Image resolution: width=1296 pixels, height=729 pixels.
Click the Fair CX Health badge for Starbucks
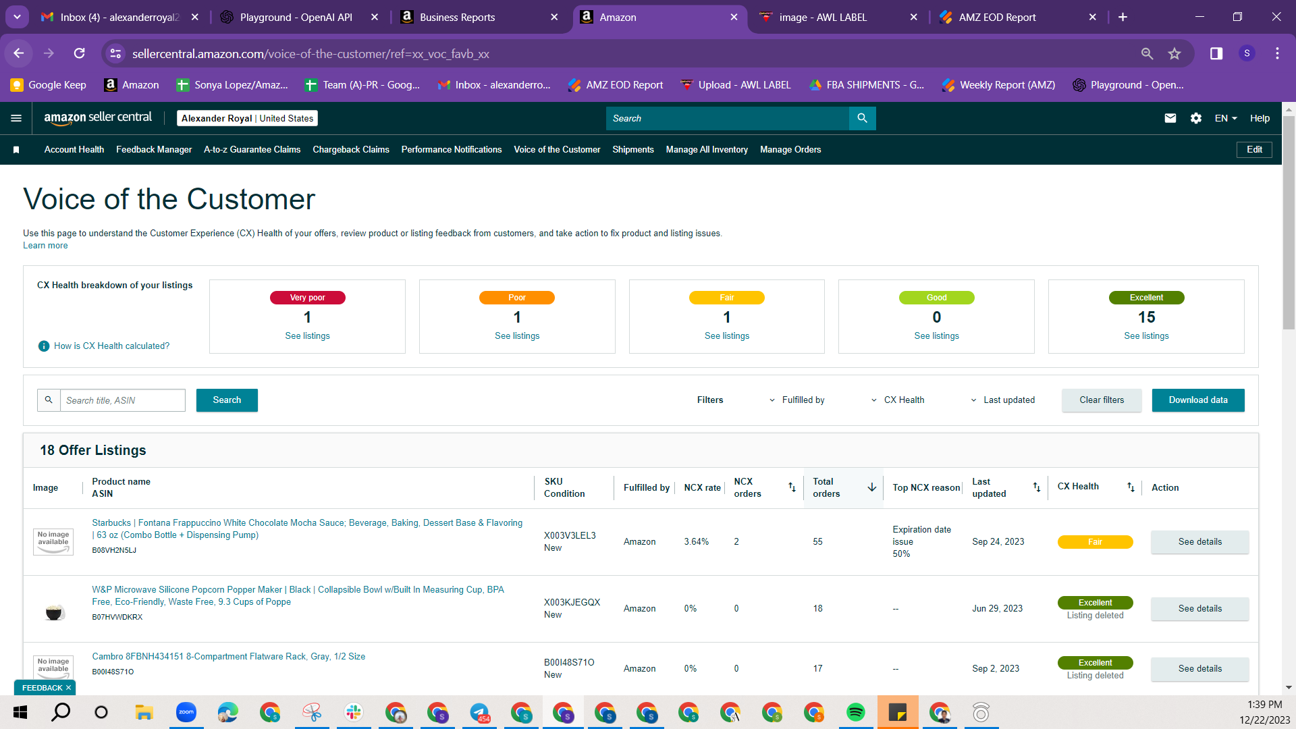pyautogui.click(x=1095, y=542)
